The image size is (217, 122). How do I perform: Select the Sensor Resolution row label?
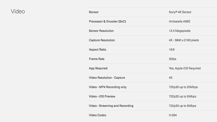101,31
